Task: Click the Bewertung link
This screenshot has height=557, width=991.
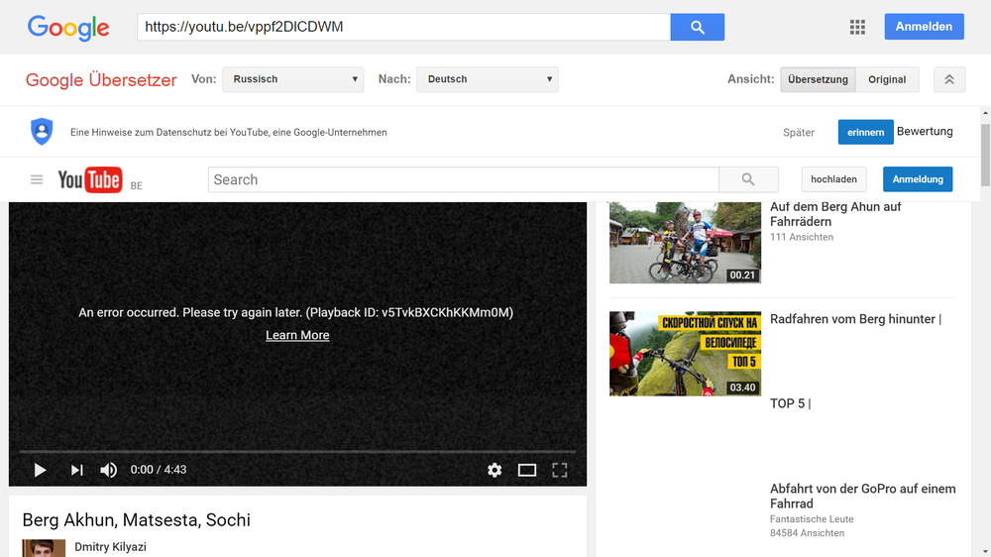Action: coord(925,132)
